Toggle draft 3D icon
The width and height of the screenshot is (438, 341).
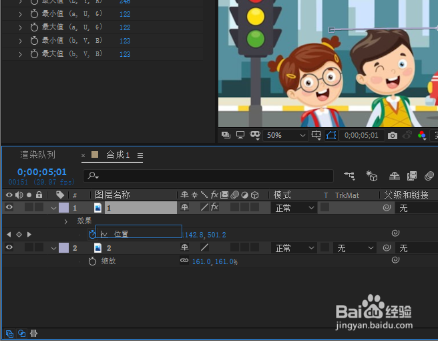pyautogui.click(x=372, y=176)
